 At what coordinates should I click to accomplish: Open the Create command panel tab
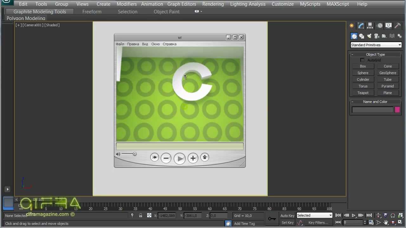click(352, 26)
